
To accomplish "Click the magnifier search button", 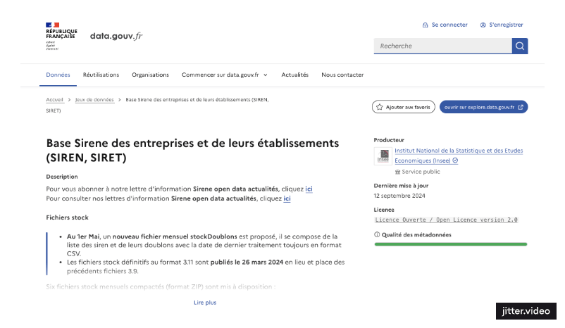I will (520, 46).
